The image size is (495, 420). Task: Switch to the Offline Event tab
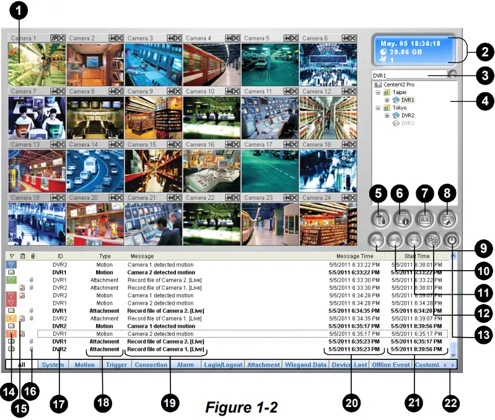(391, 365)
